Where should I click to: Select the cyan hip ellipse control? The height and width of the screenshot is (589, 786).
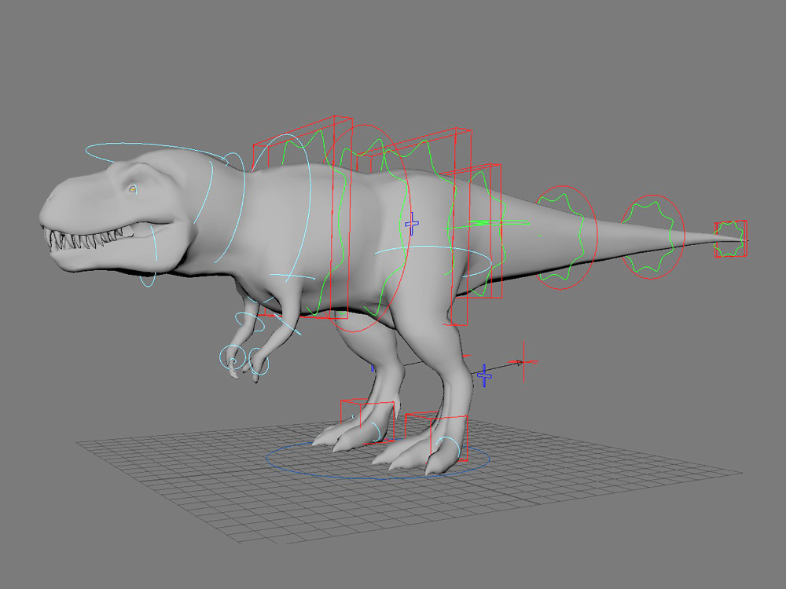pyautogui.click(x=433, y=262)
